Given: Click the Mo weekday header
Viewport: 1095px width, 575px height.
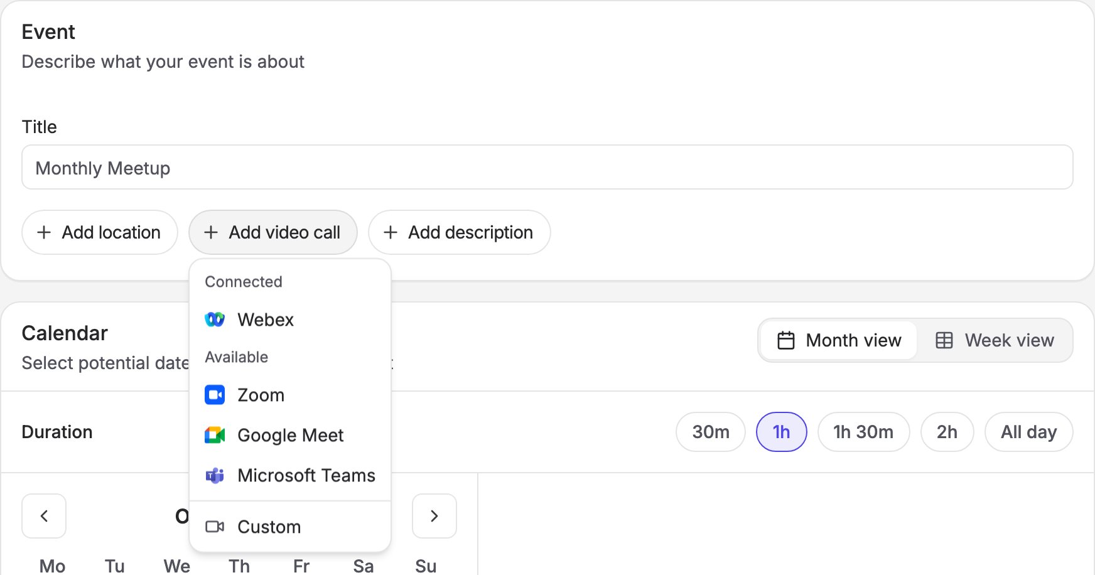Looking at the screenshot, I should click(x=52, y=566).
